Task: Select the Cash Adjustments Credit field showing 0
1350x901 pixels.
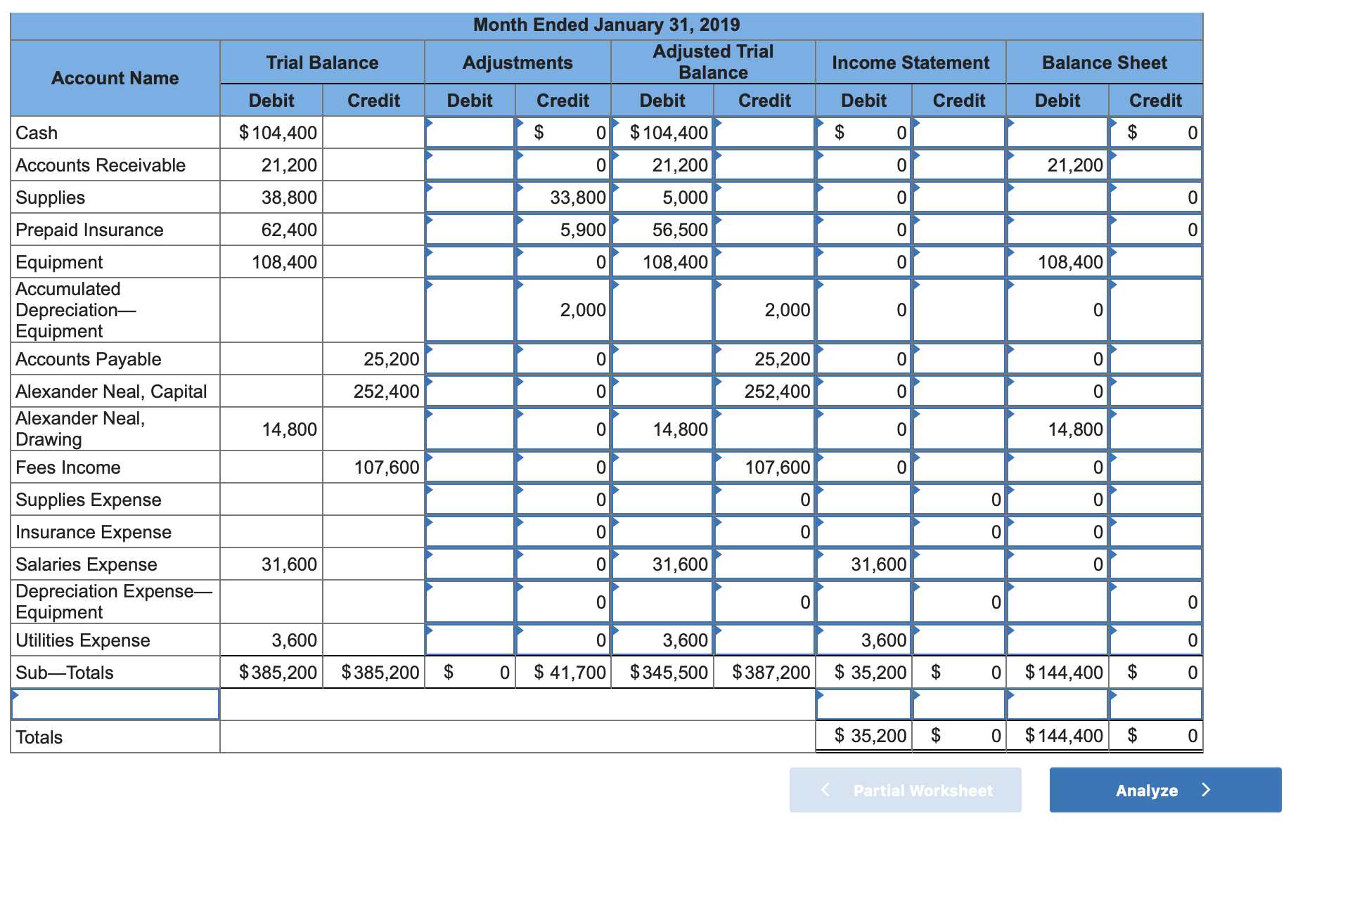Action: point(562,132)
